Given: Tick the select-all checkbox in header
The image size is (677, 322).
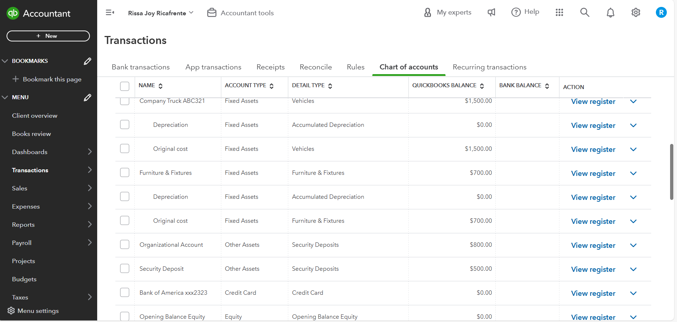Looking at the screenshot, I should click(125, 86).
